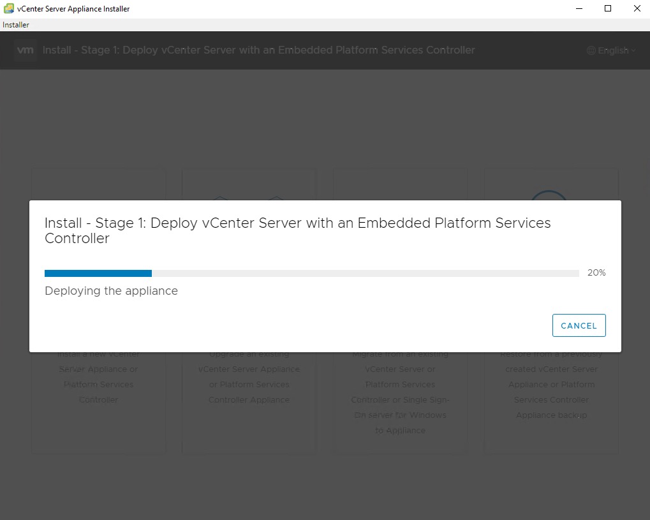Click the 'Deploying the appliance' status text
This screenshot has width=650, height=520.
point(111,291)
